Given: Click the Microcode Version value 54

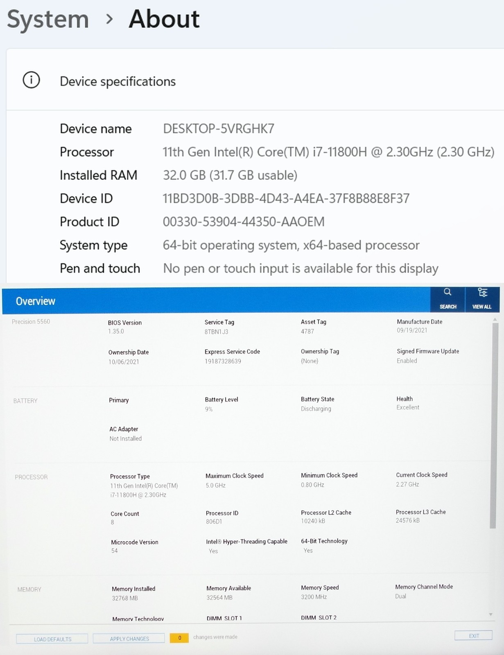Looking at the screenshot, I should pyautogui.click(x=115, y=551).
